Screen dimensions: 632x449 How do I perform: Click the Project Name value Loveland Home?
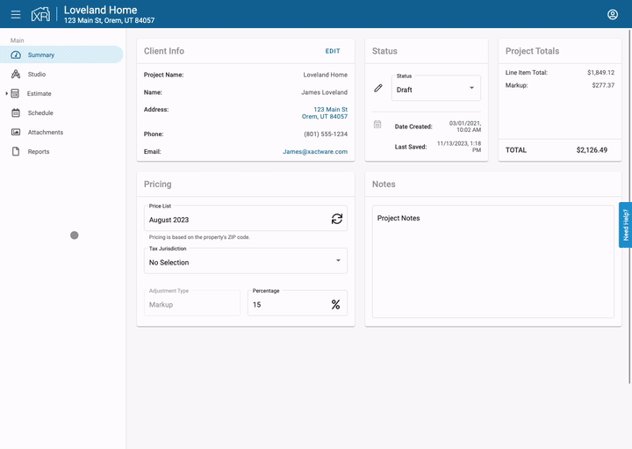click(x=326, y=75)
